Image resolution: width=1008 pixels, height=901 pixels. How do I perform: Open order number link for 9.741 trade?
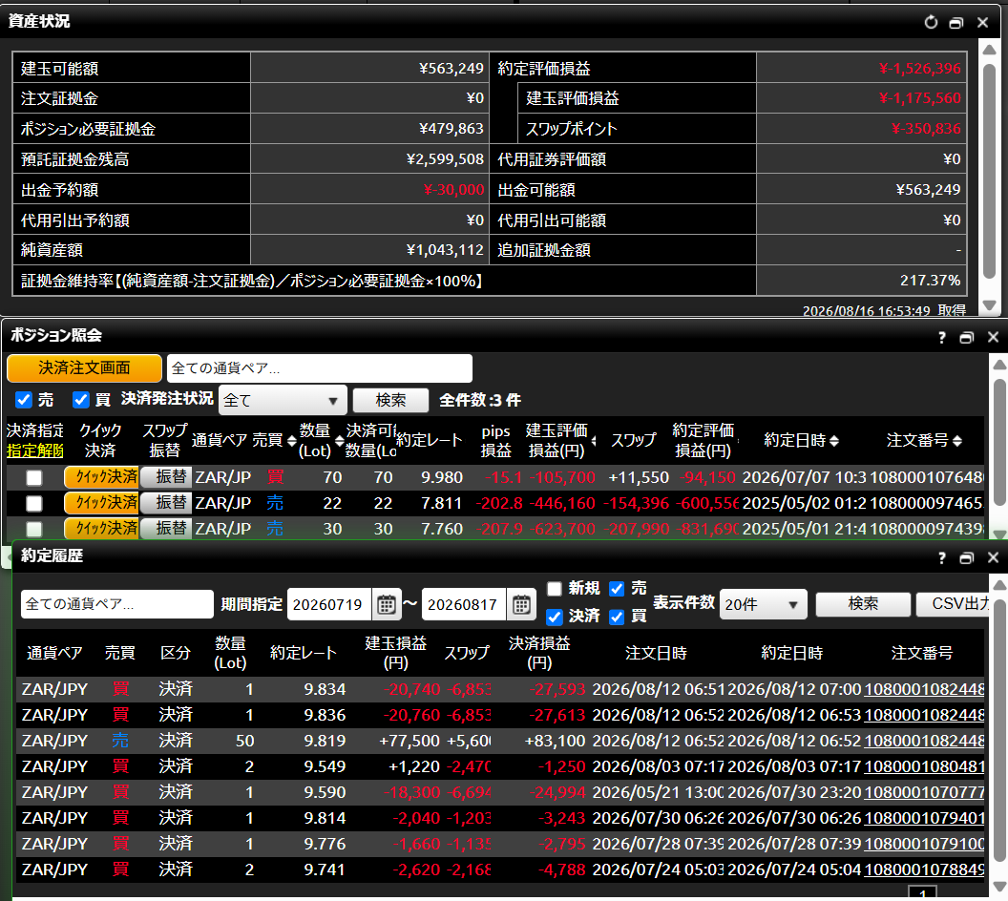point(924,869)
